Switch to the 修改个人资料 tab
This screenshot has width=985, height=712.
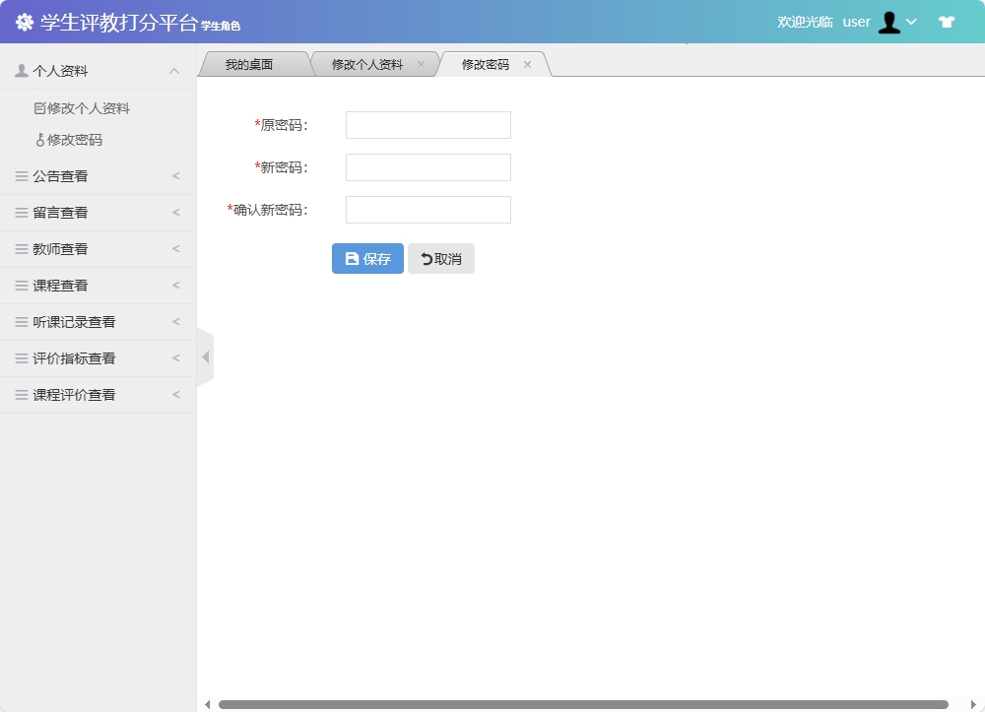[x=368, y=63]
